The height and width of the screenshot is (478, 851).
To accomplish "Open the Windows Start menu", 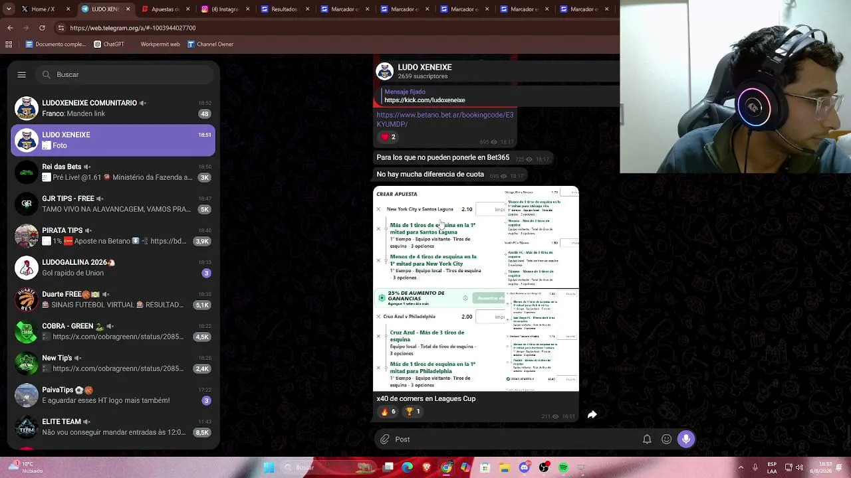I will pos(269,467).
